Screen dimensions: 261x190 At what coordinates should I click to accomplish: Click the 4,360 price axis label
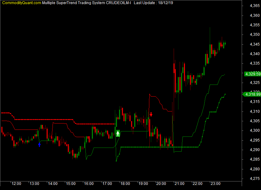pyautogui.click(x=255, y=16)
